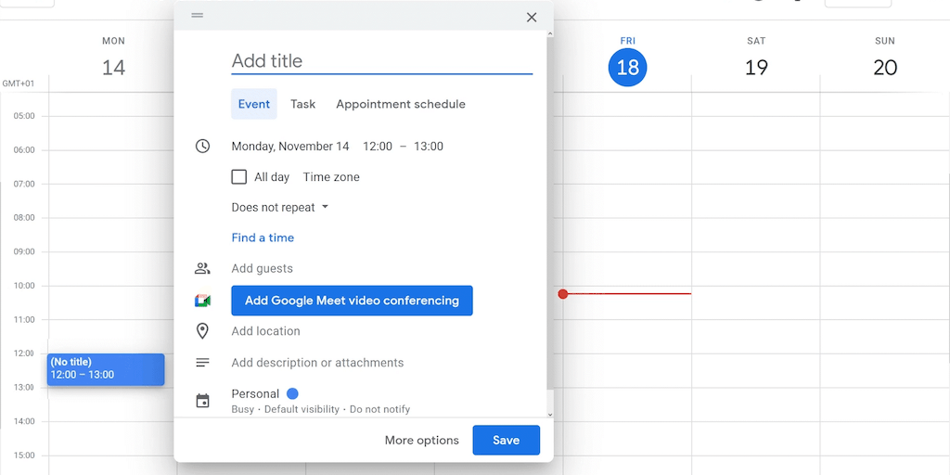Click Add Google Meet video conferencing
The image size is (950, 475).
coord(352,301)
